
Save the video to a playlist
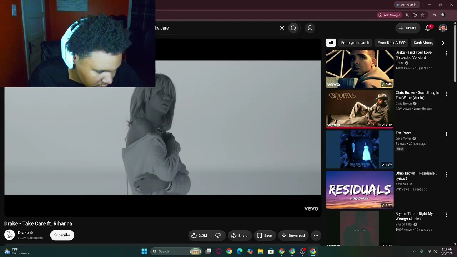tap(265, 236)
